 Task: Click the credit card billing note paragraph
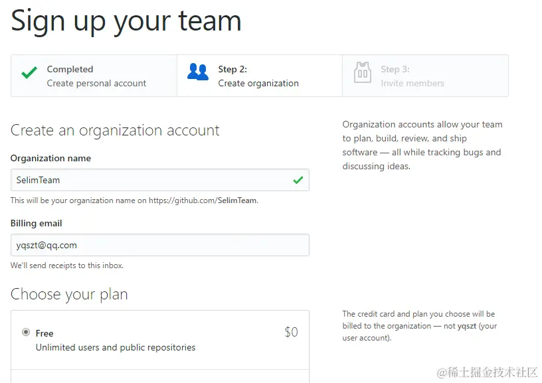(x=420, y=326)
